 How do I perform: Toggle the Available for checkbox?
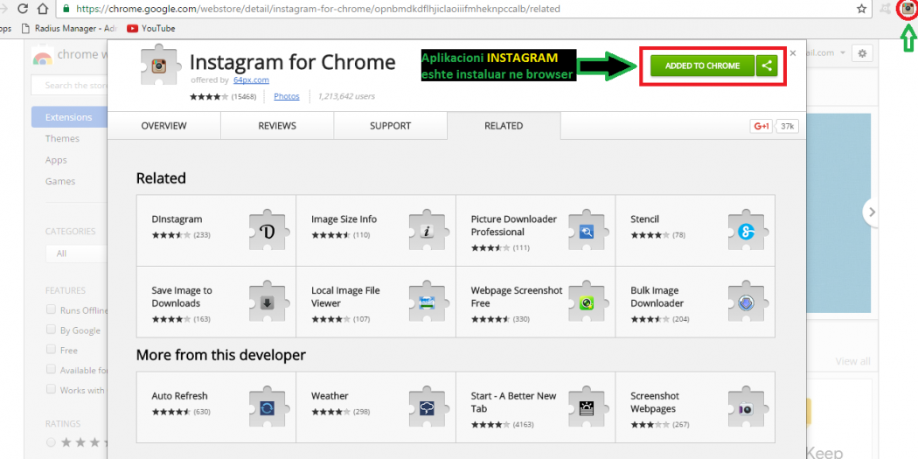pyautogui.click(x=51, y=370)
